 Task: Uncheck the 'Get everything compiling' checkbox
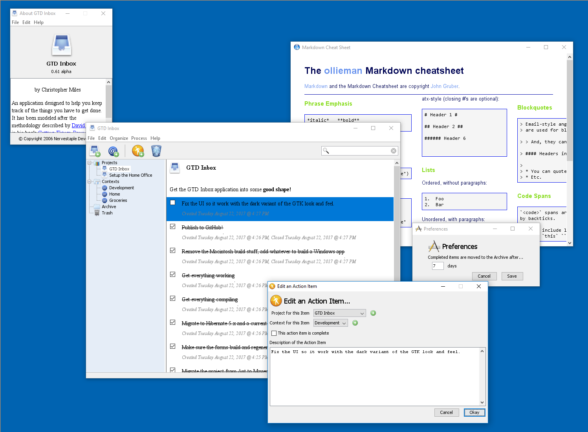click(173, 298)
